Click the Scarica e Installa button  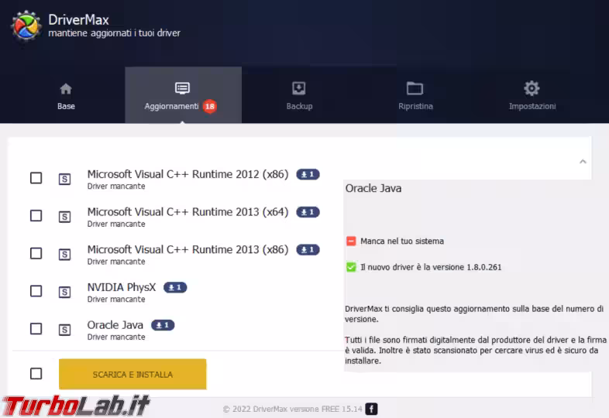[132, 374]
